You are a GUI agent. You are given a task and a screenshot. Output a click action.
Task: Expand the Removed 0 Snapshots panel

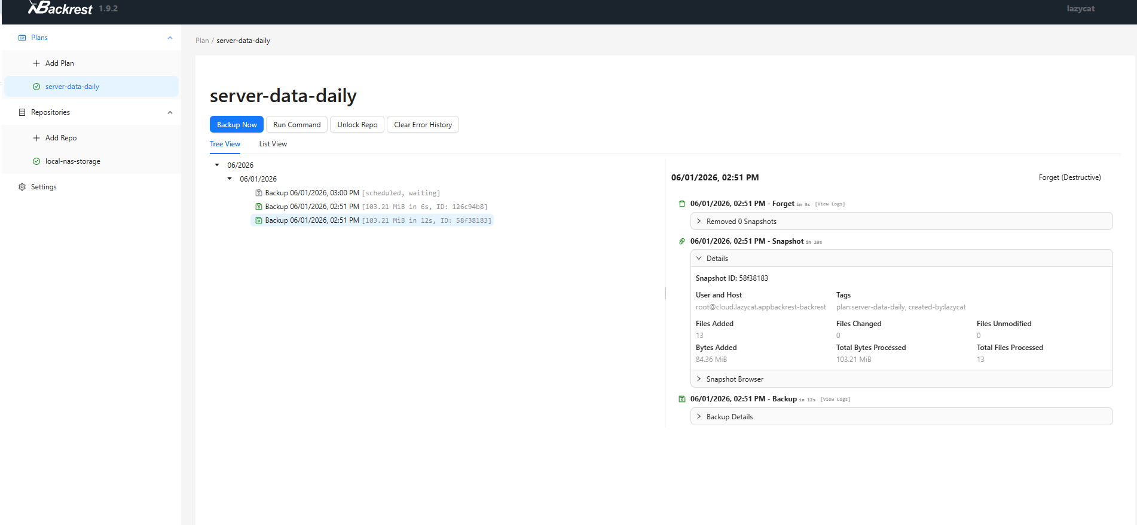(x=901, y=221)
